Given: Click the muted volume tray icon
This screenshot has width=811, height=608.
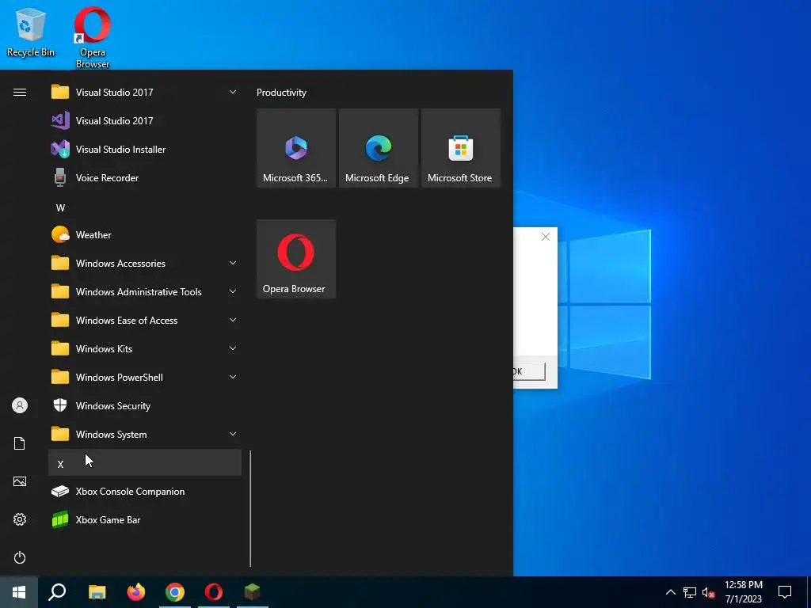Looking at the screenshot, I should [x=709, y=592].
